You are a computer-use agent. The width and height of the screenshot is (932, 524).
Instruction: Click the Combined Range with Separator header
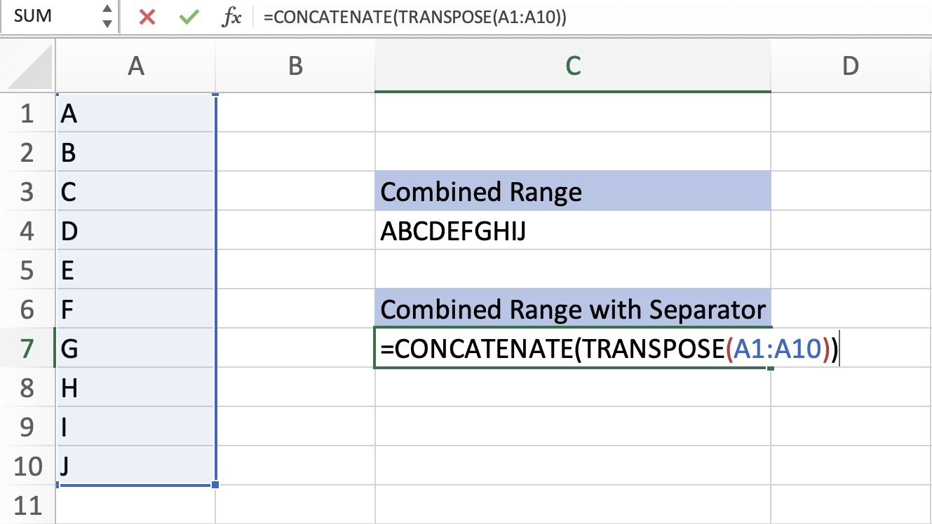[573, 309]
